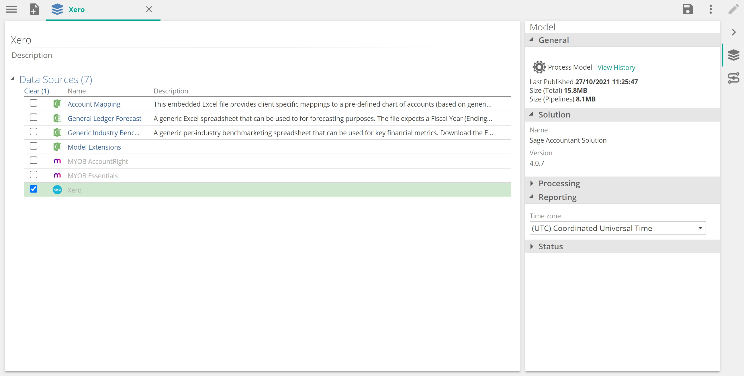Expand the Status section

click(532, 246)
